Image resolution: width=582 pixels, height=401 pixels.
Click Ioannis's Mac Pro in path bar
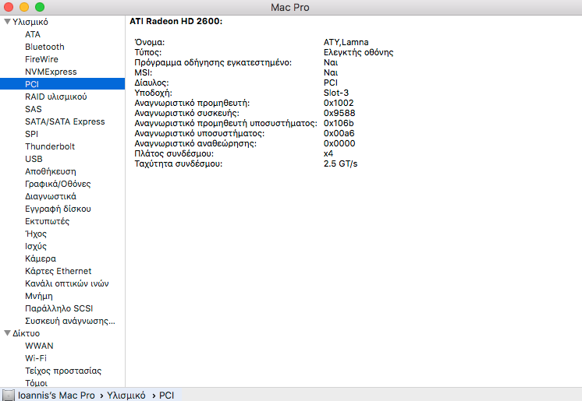click(56, 396)
